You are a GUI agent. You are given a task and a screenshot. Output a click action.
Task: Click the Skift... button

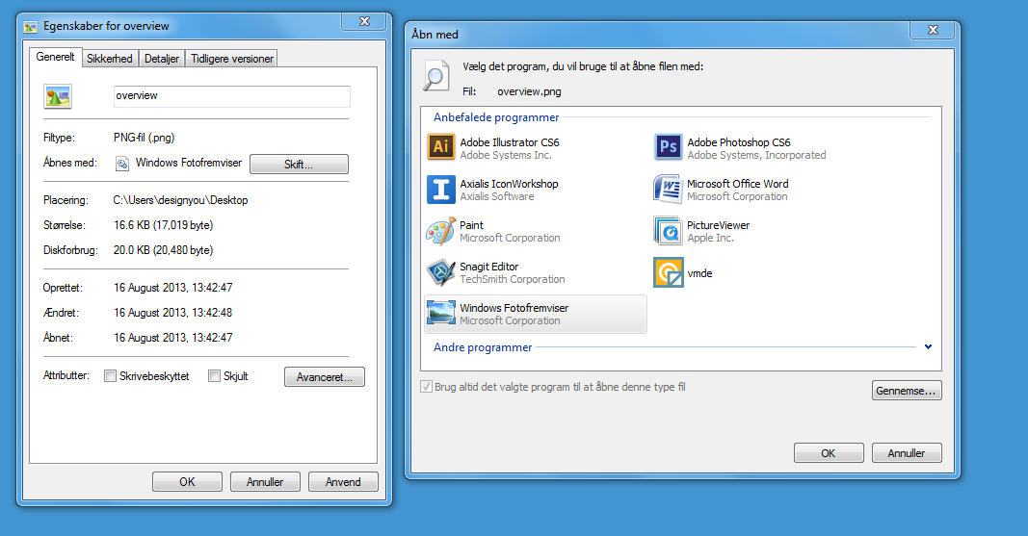click(x=299, y=165)
